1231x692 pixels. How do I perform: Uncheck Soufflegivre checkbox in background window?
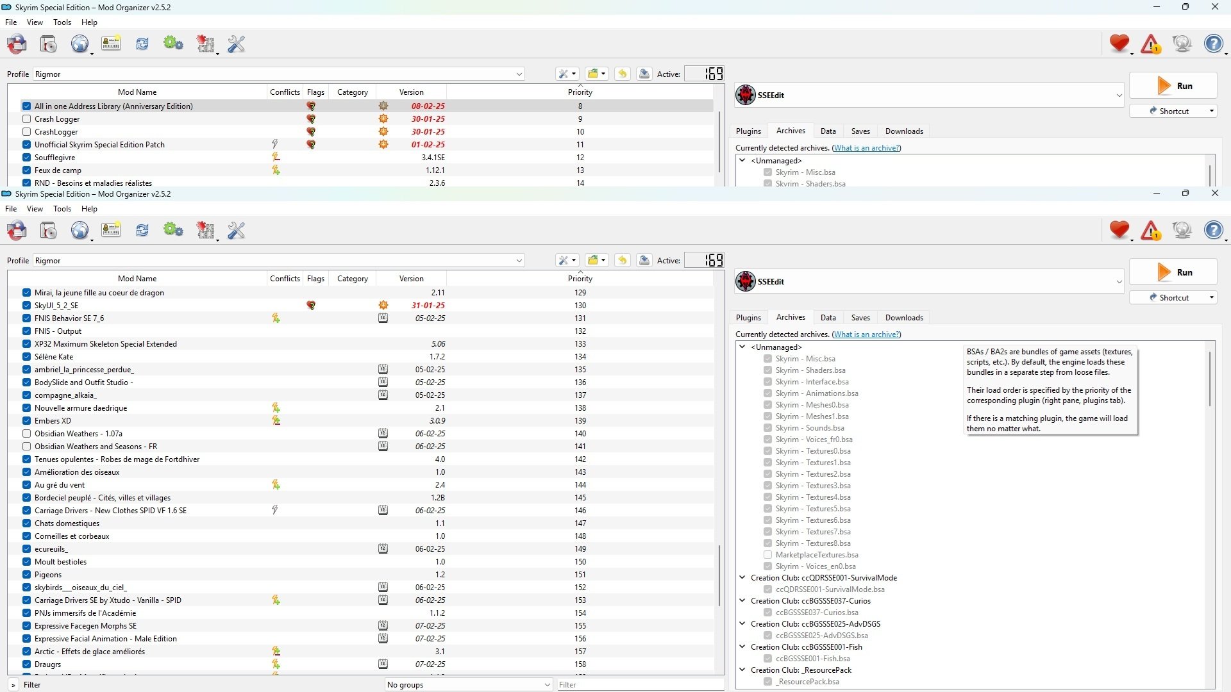click(26, 158)
